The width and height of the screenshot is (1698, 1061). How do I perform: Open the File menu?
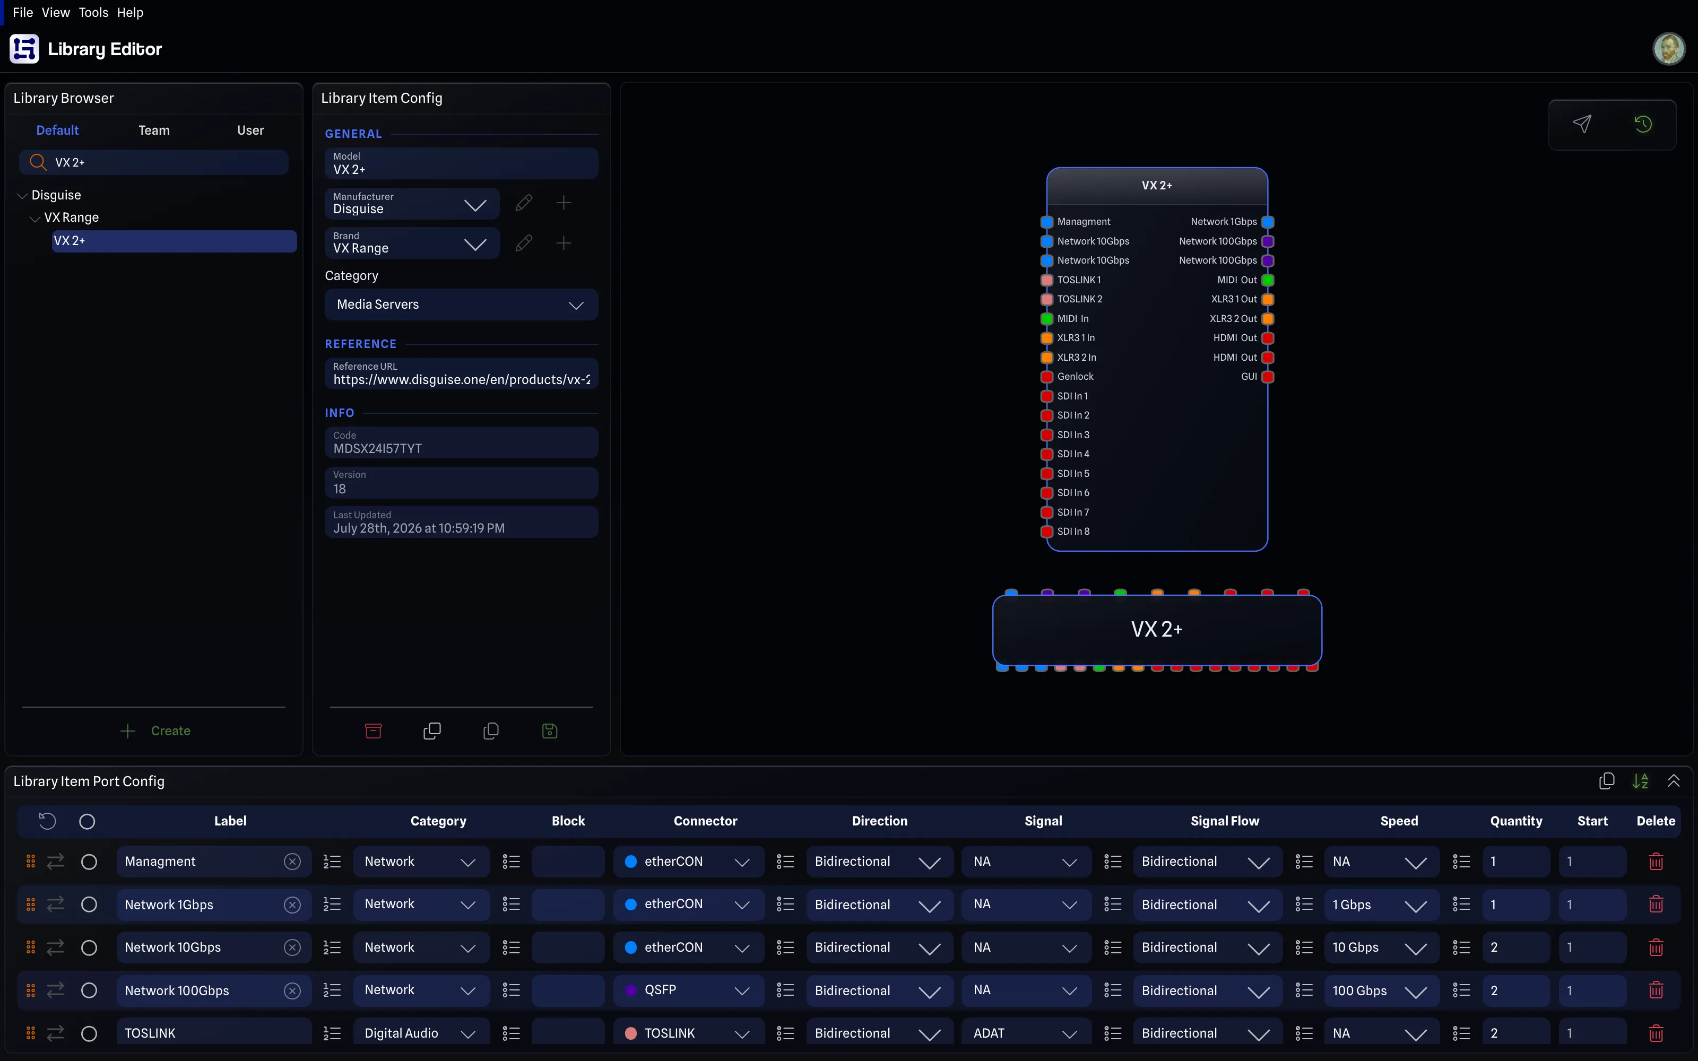tap(22, 13)
